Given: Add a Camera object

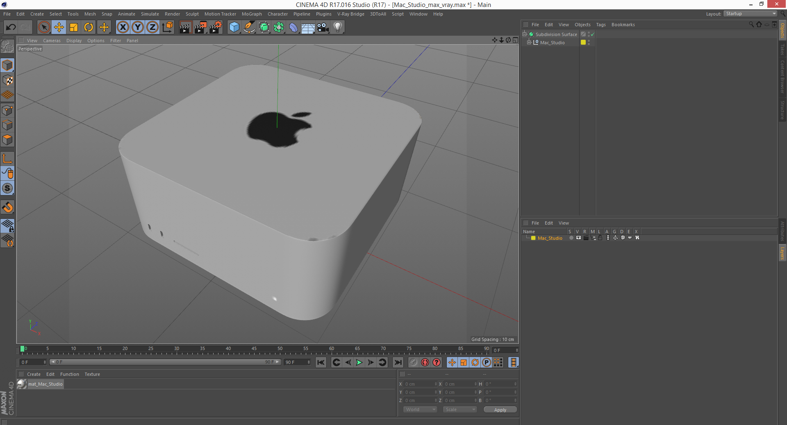Looking at the screenshot, I should click(x=323, y=27).
